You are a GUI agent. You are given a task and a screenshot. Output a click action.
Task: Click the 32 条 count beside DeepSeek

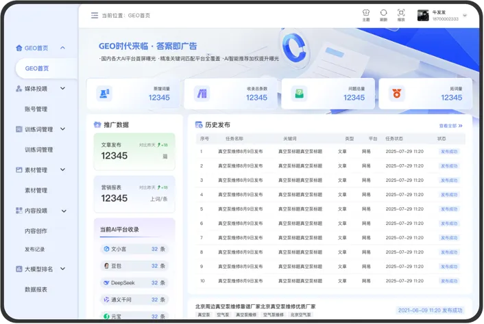pyautogui.click(x=158, y=283)
